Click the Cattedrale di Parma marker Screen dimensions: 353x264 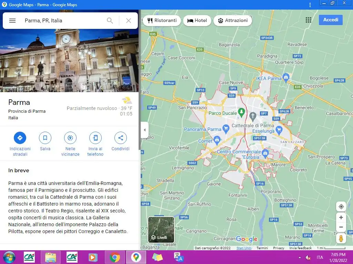253,116
